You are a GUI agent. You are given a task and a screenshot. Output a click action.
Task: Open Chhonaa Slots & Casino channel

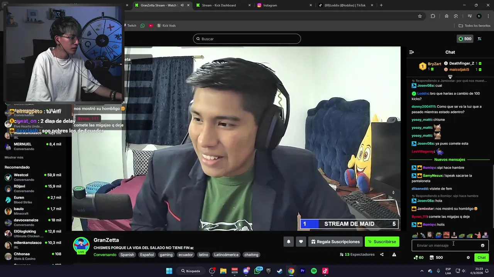tap(33, 256)
